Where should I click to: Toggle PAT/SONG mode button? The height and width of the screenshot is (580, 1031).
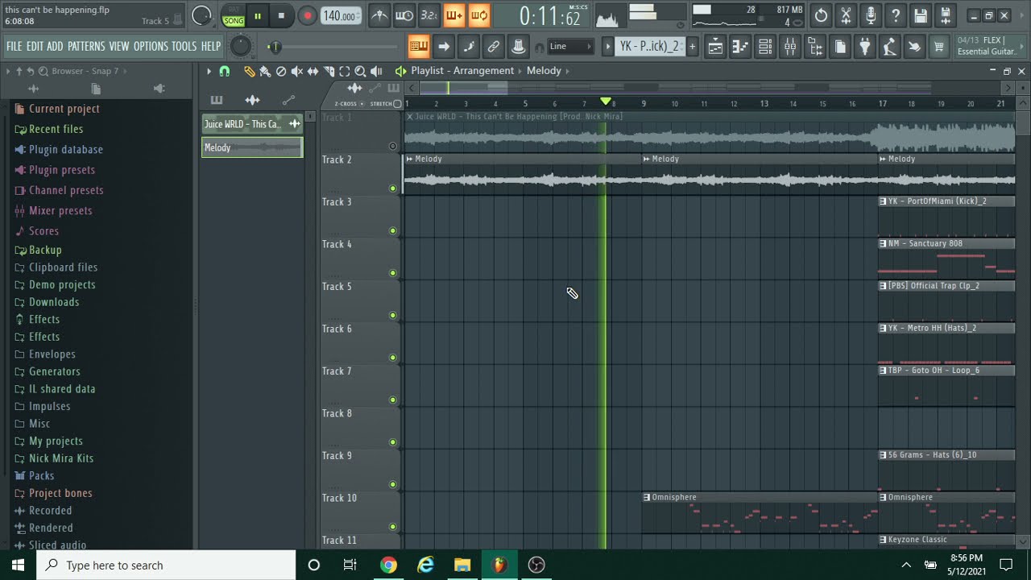click(x=234, y=16)
